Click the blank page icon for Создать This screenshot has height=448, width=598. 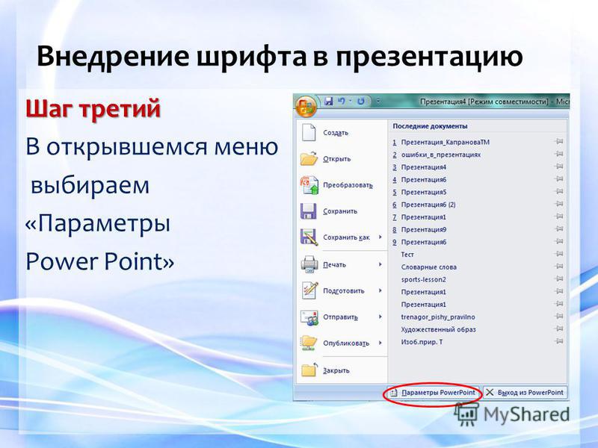pyautogui.click(x=309, y=133)
